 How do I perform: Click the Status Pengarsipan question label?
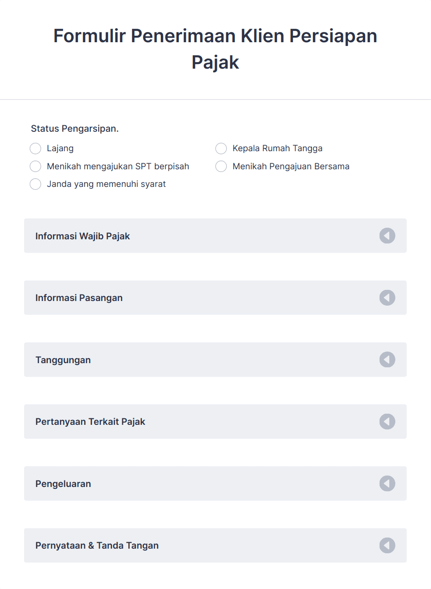[74, 128]
